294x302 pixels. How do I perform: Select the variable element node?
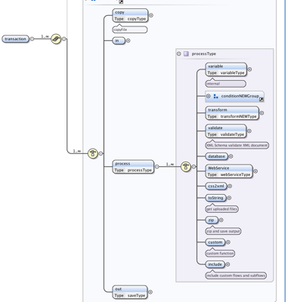[226, 69]
